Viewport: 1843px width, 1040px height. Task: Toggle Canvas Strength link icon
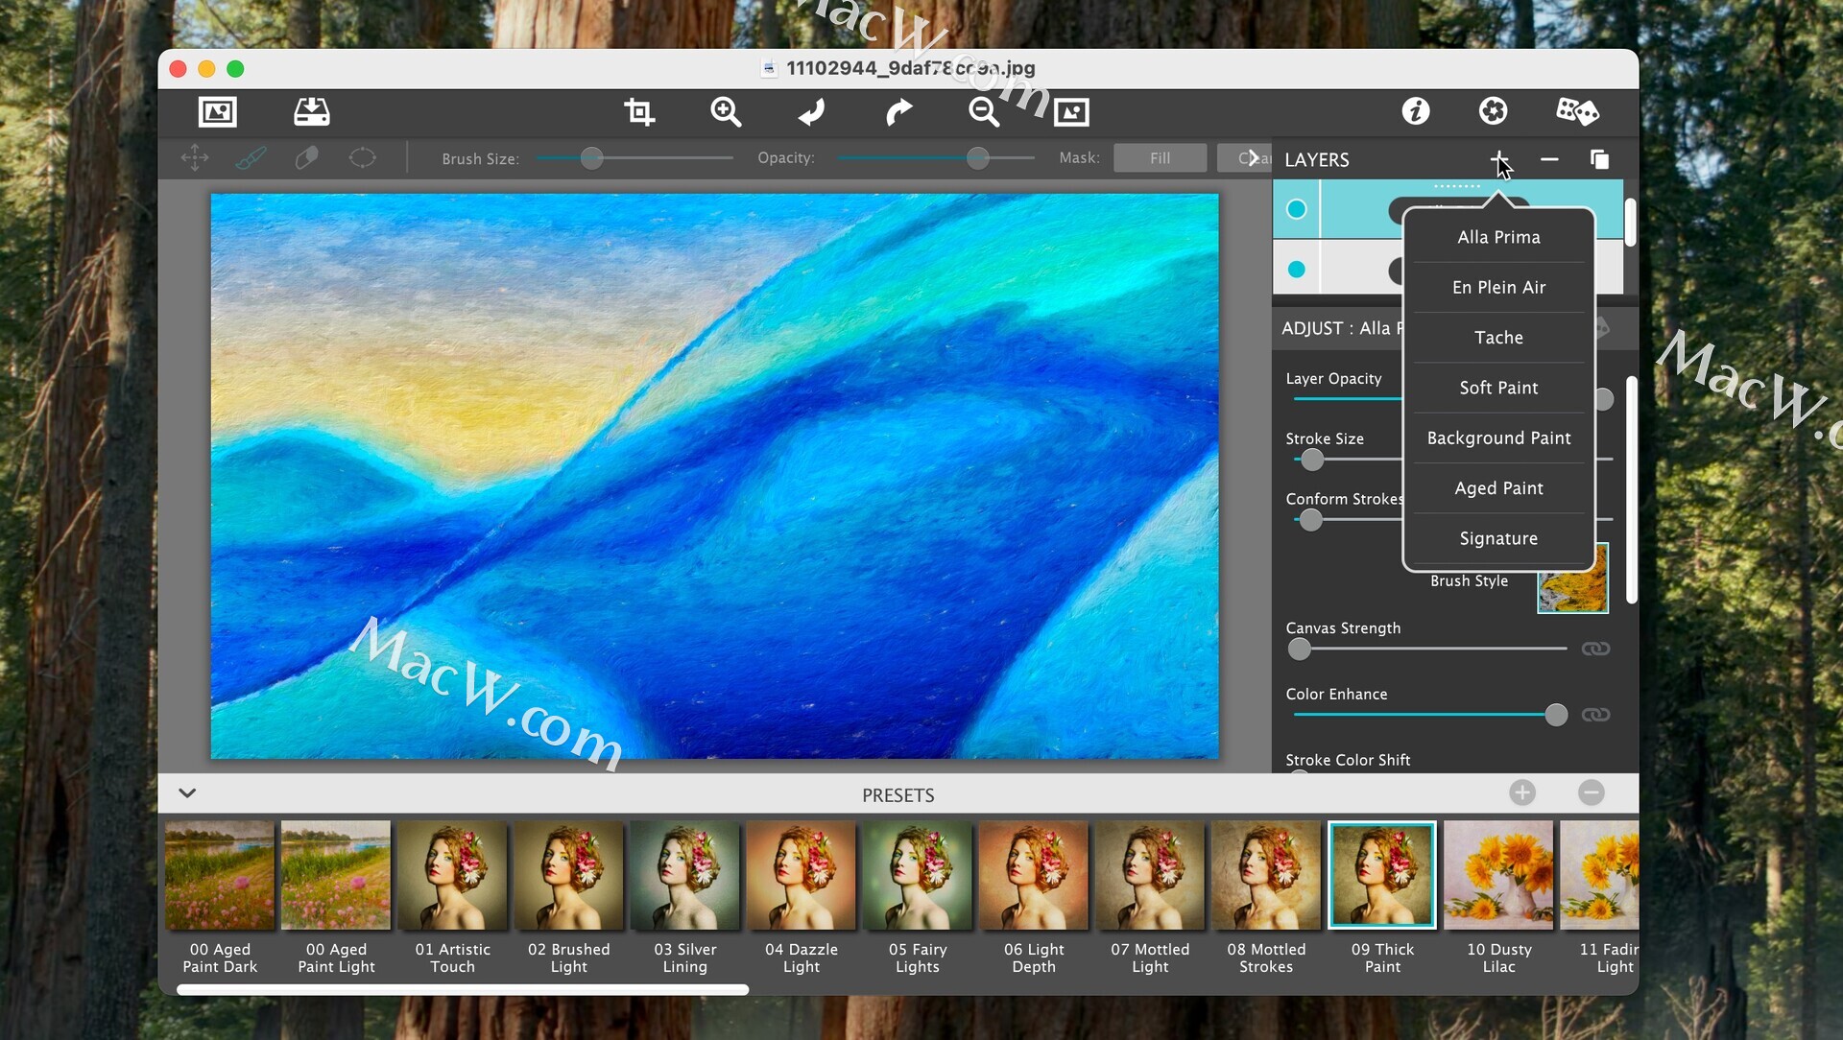(1595, 649)
